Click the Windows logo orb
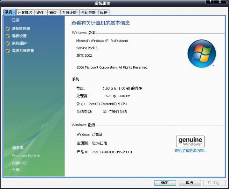Image resolution: width=229 pixels, height=190 pixels. pos(202,54)
